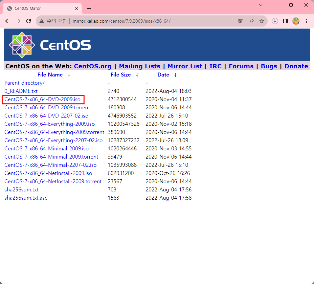The width and height of the screenshot is (314, 284).
Task: Go to Parent directory/
Action: (24, 83)
